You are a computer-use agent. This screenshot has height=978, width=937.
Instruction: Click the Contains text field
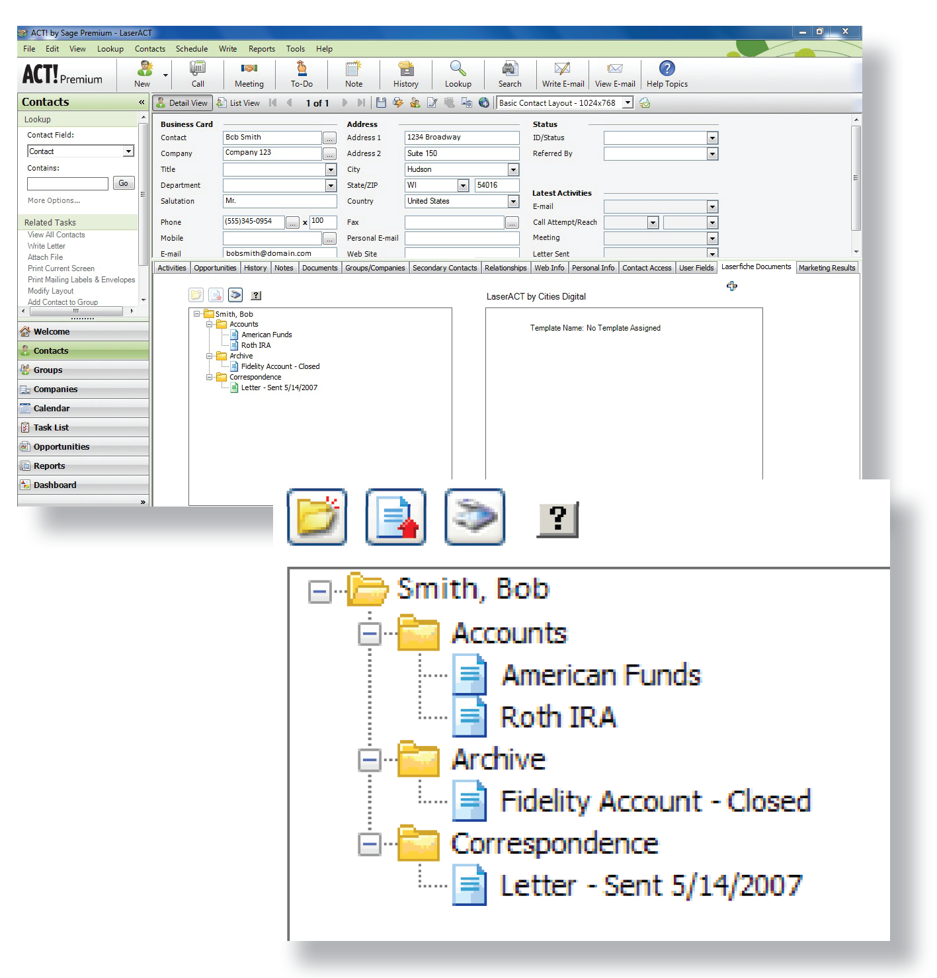[x=67, y=183]
